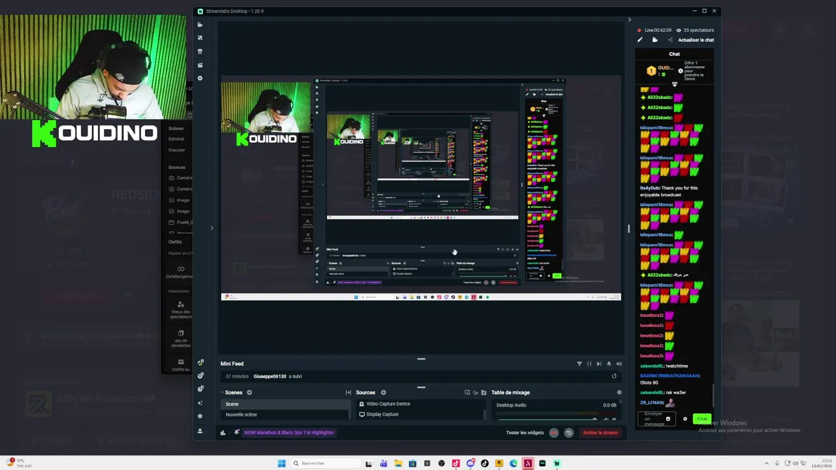Toggle the Mini Feed alert bell icon
This screenshot has height=470, width=836.
(x=609, y=364)
